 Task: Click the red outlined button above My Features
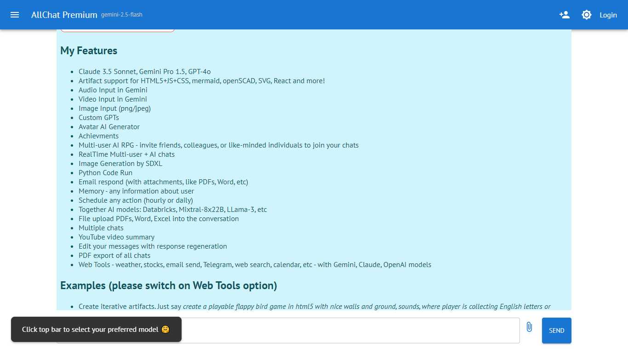click(117, 30)
